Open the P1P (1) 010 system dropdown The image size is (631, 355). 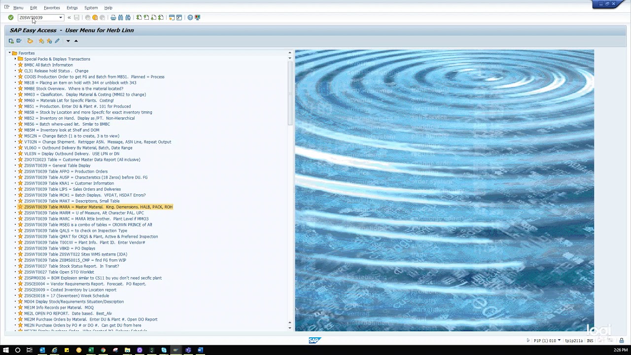click(559, 341)
